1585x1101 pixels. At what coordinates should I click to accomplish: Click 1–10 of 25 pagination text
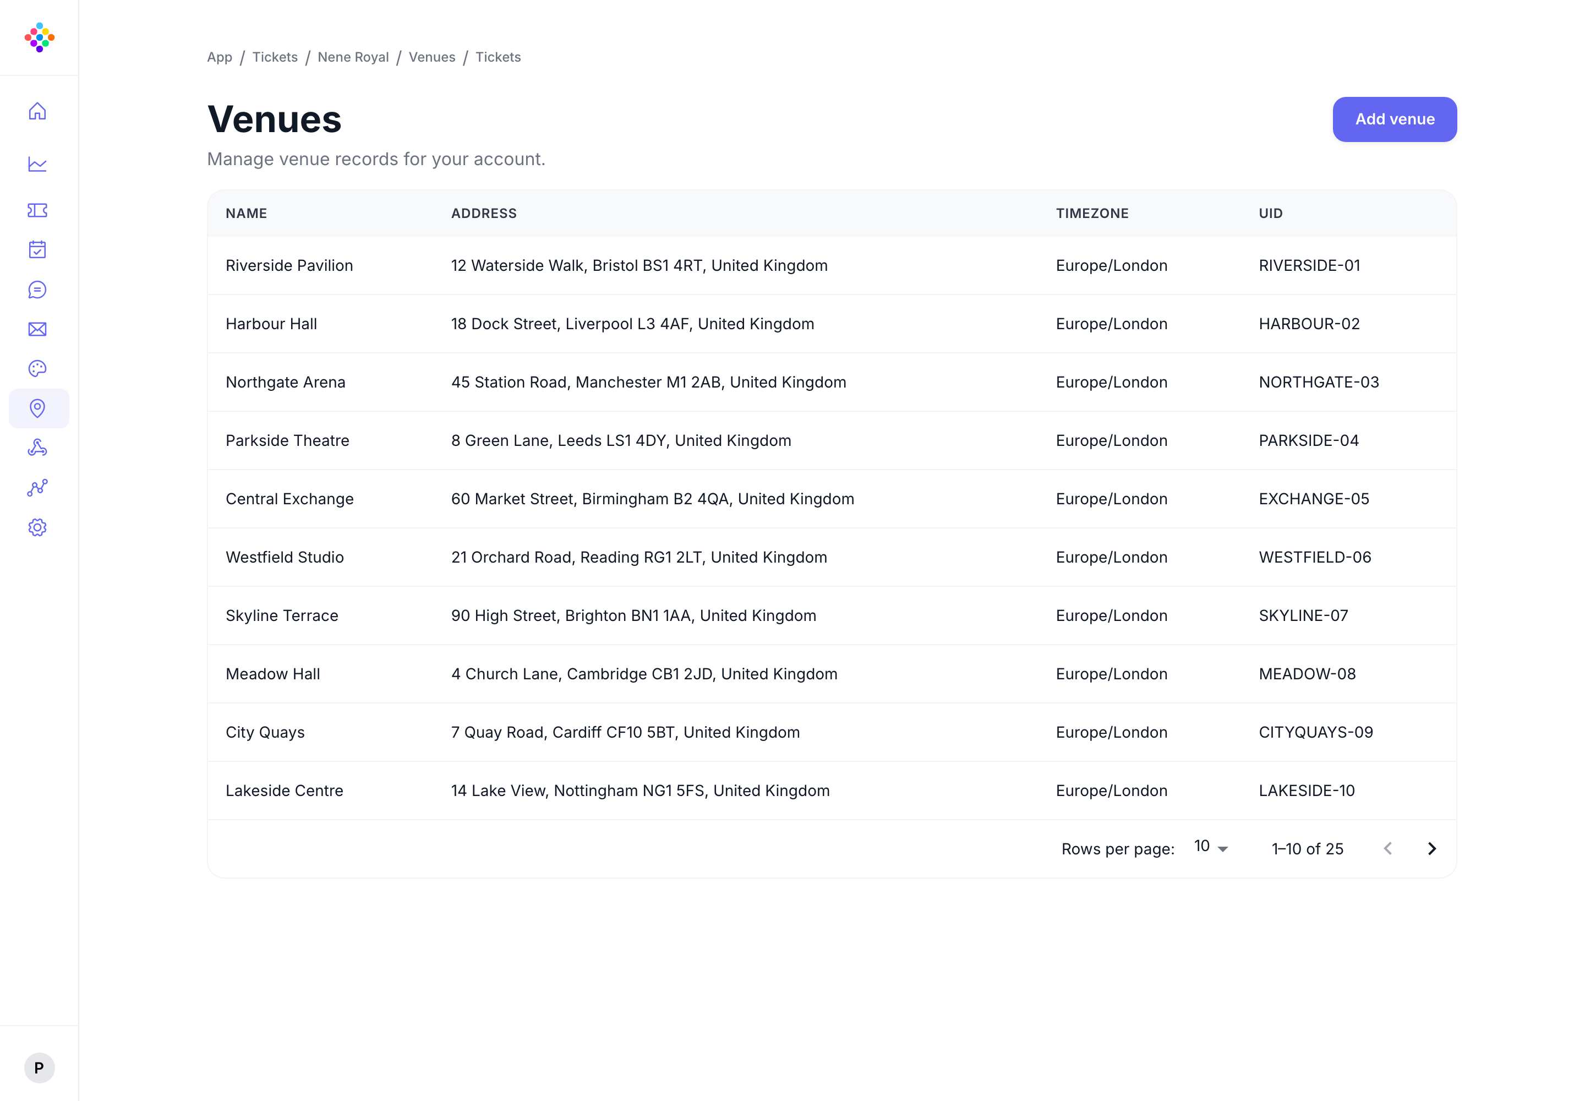click(x=1307, y=849)
